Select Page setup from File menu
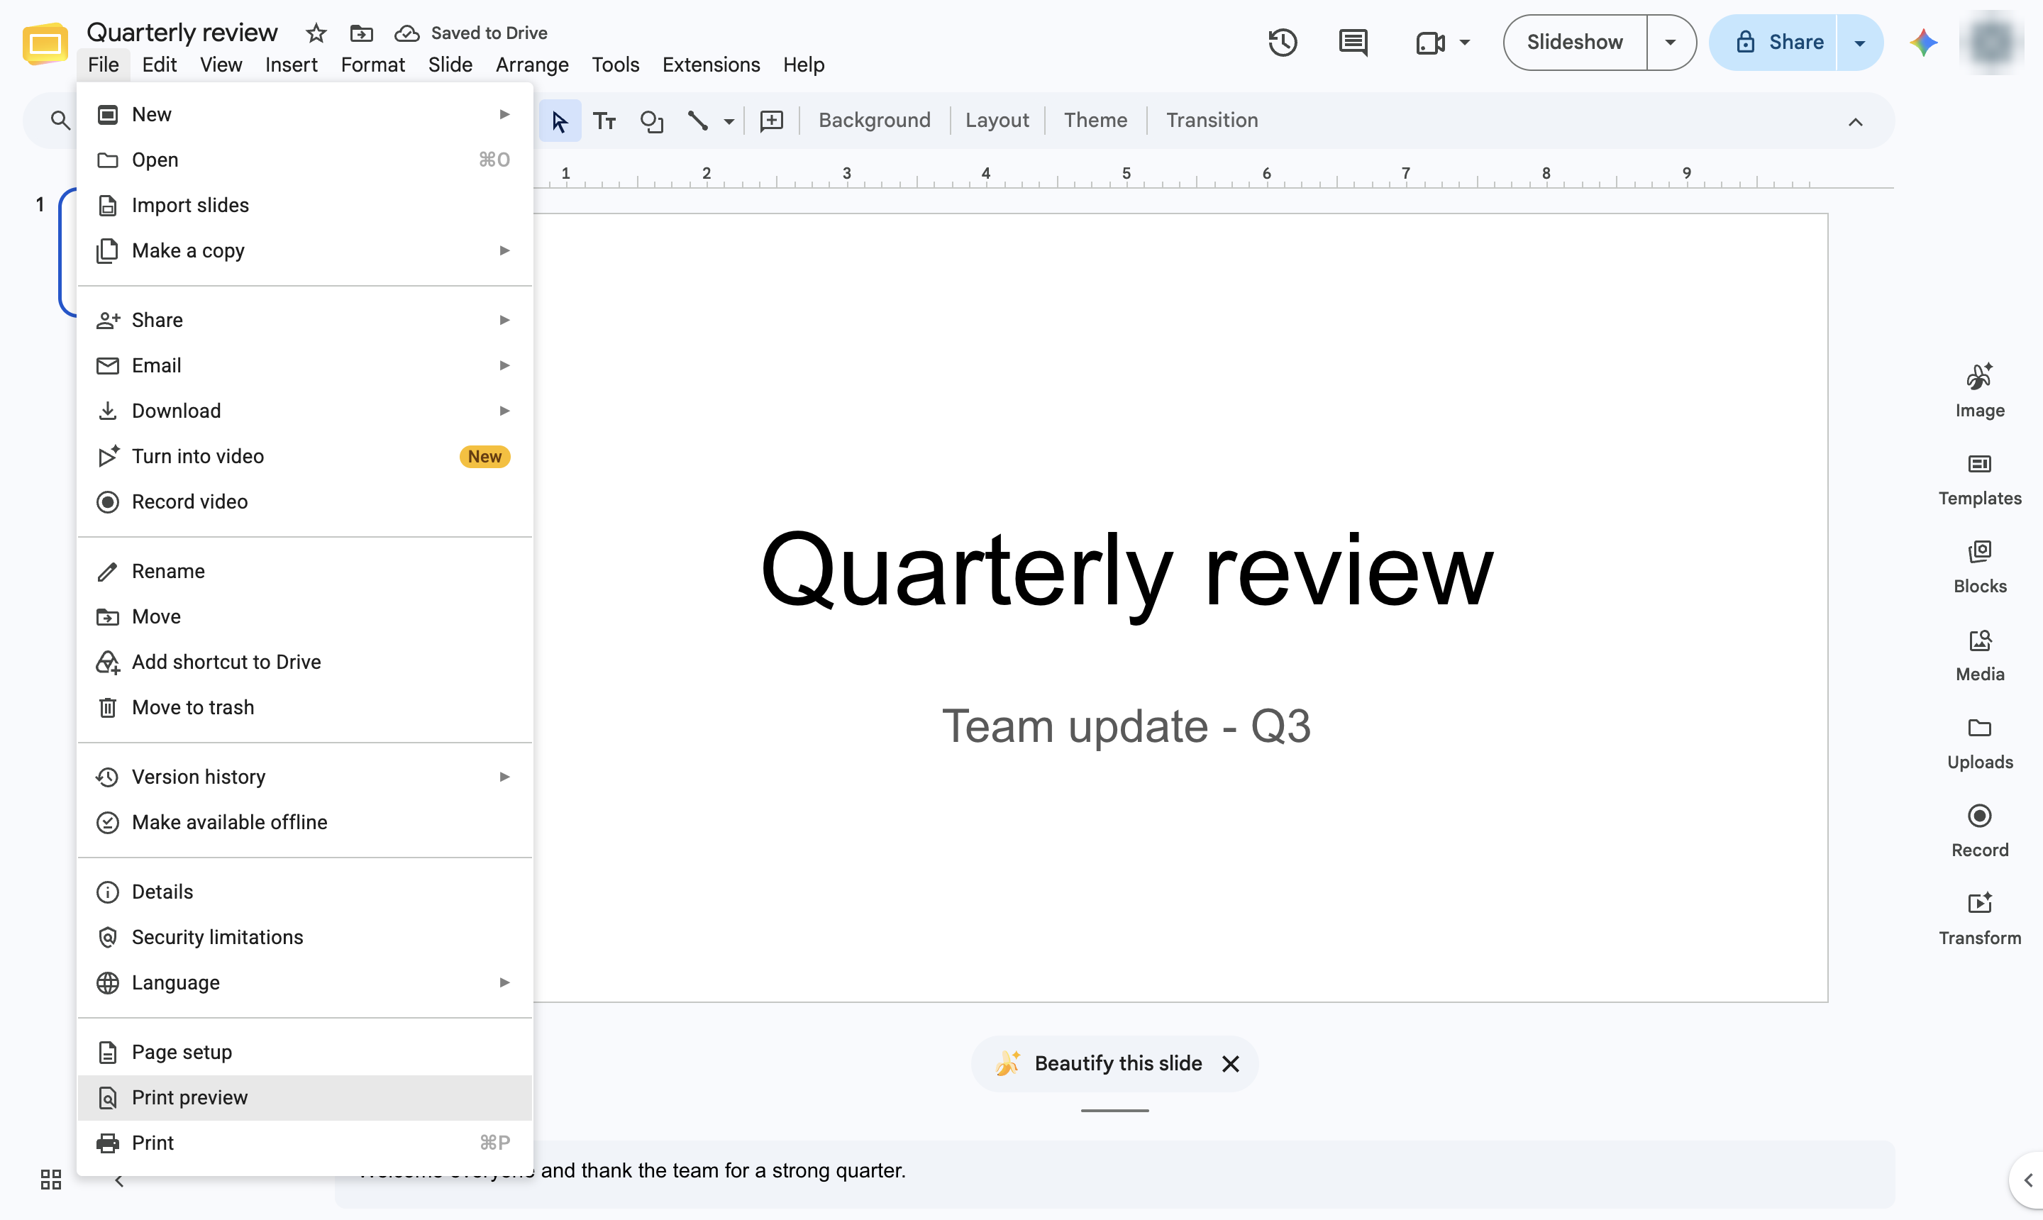This screenshot has height=1220, width=2043. (x=304, y=1053)
